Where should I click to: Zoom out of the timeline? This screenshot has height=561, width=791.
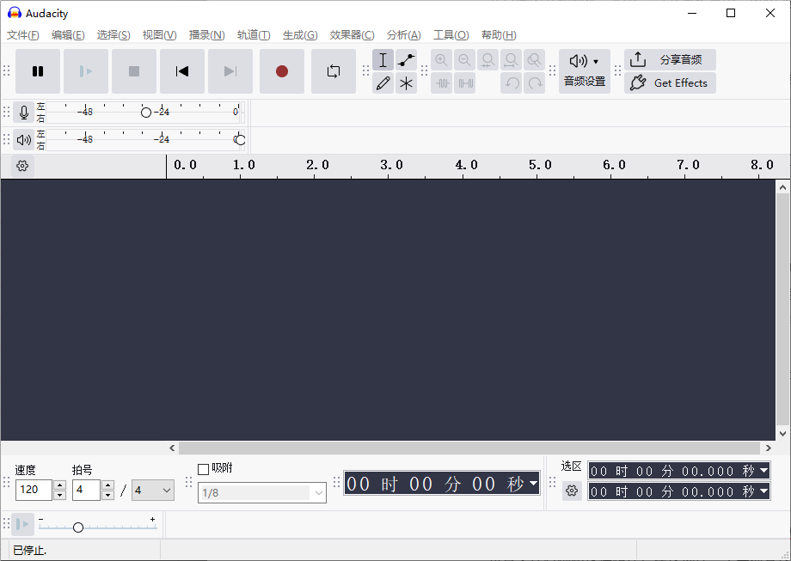click(464, 59)
